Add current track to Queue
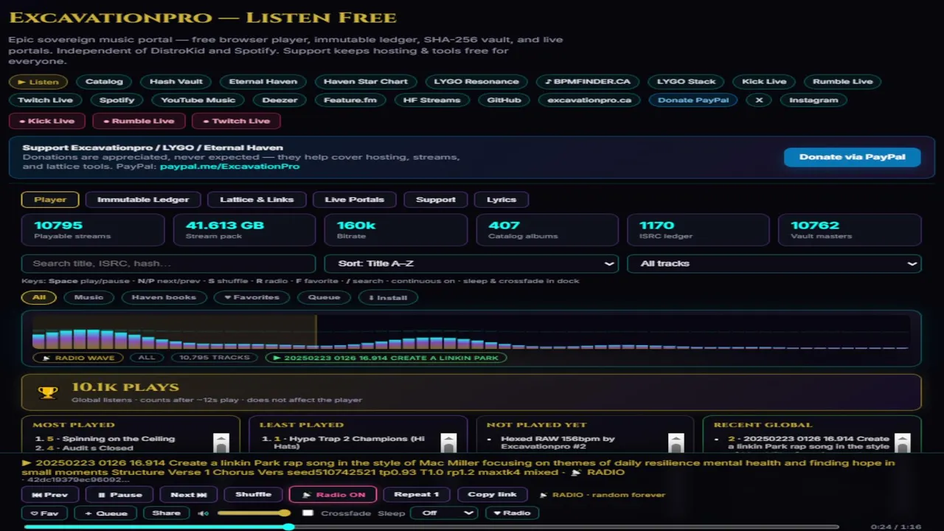The height and width of the screenshot is (531, 944). (106, 513)
